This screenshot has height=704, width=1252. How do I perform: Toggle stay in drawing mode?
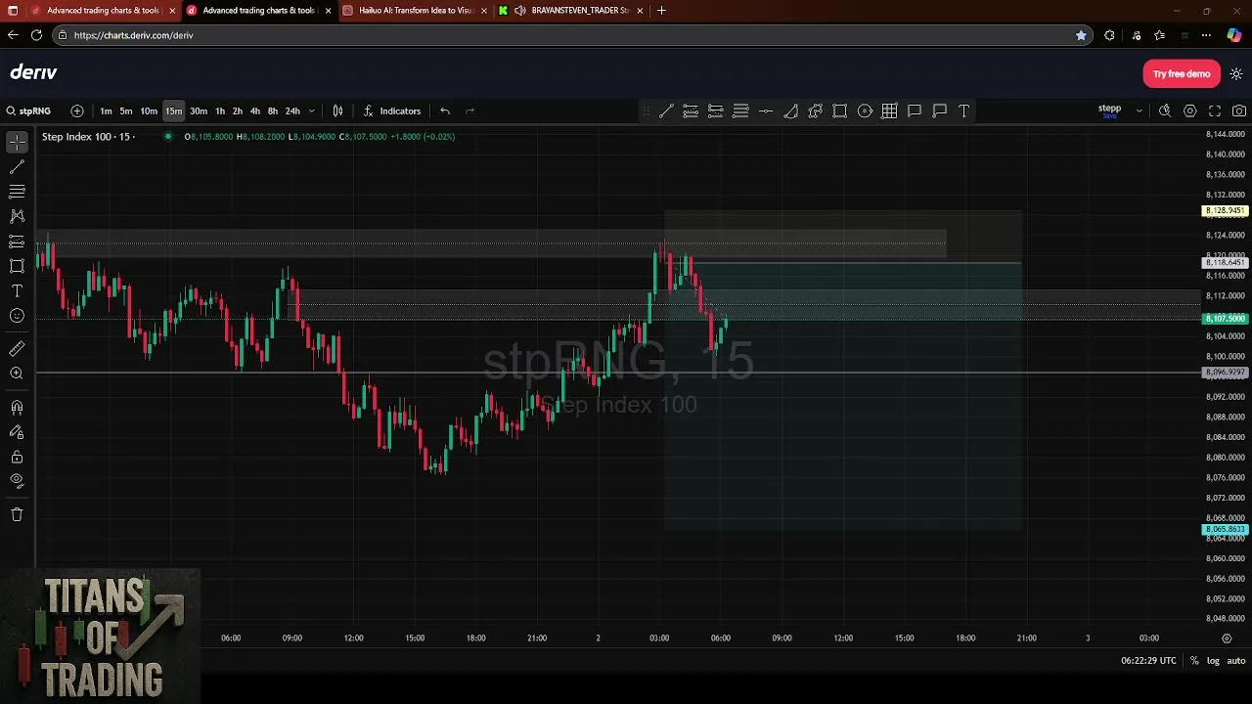pos(17,432)
